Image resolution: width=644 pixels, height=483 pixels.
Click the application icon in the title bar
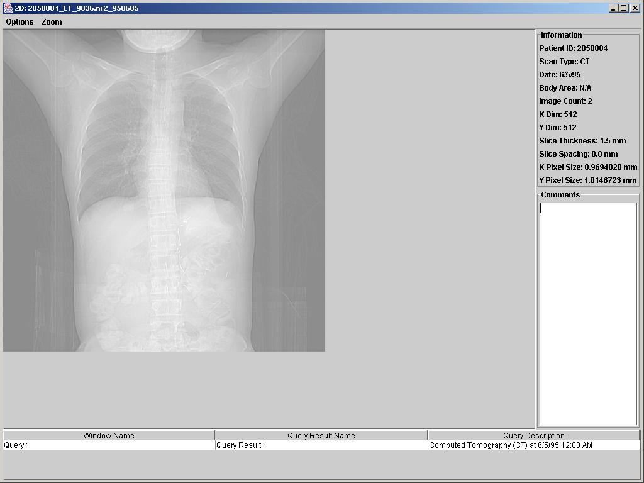point(8,8)
